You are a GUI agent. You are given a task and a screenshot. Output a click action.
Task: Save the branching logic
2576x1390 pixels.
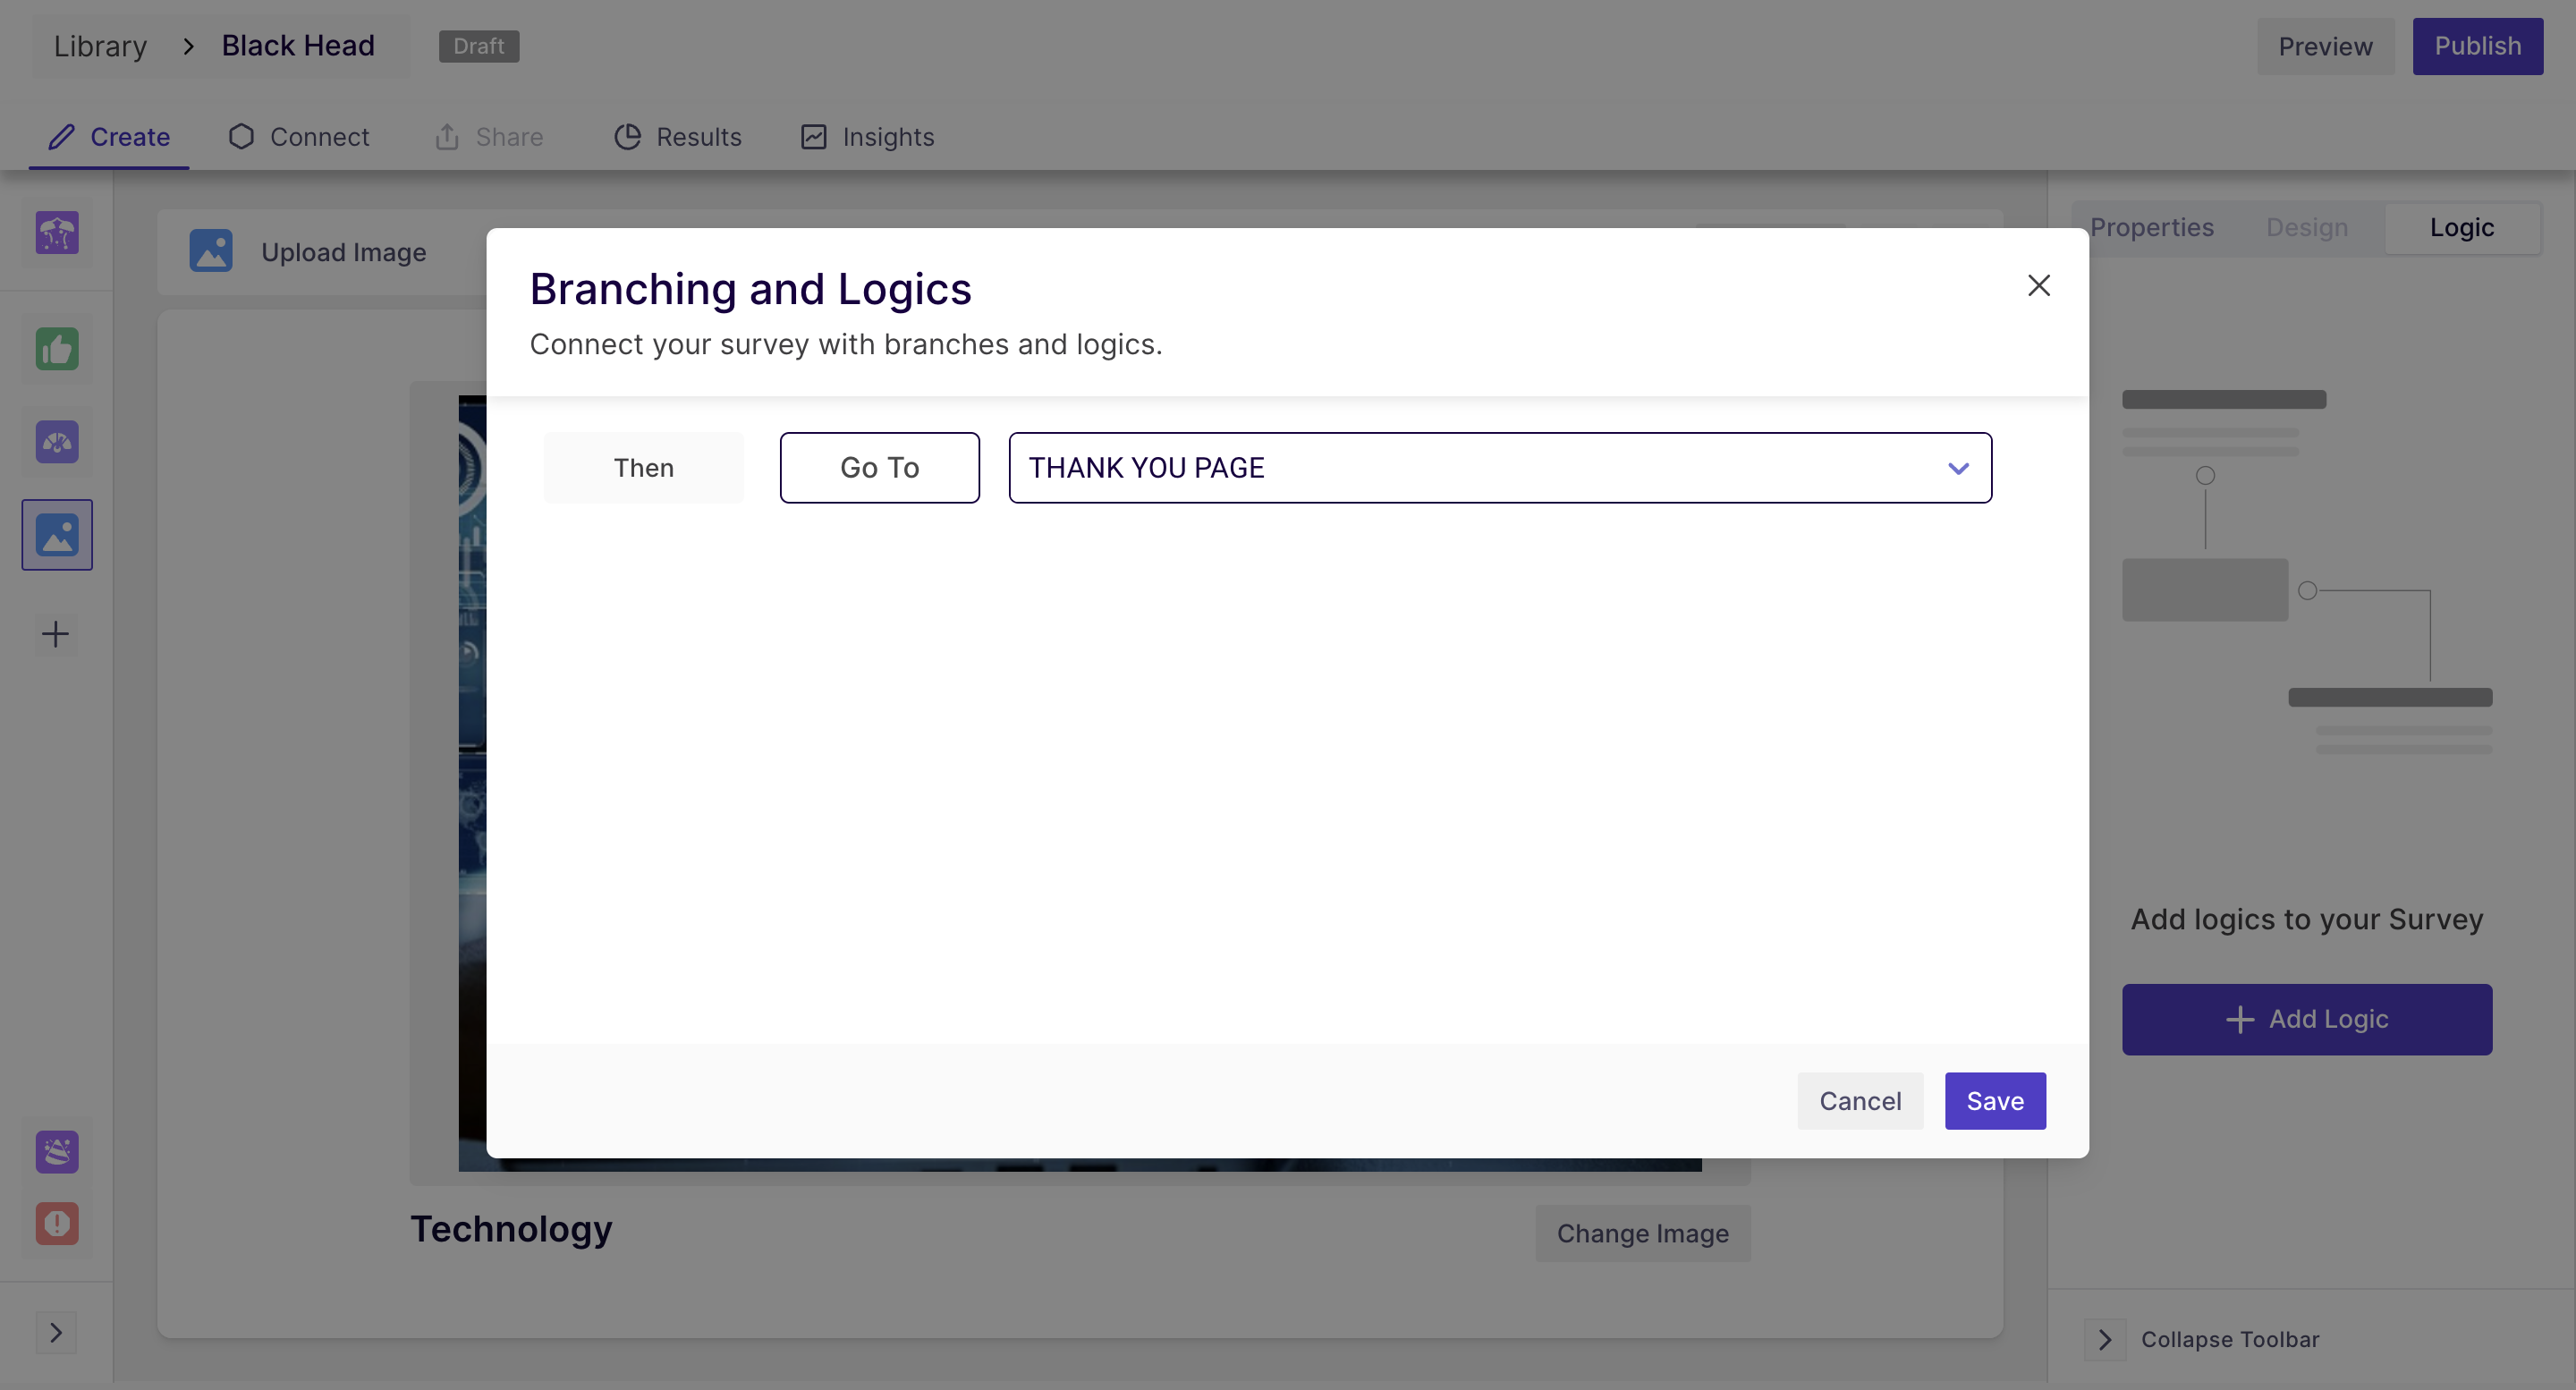click(x=1994, y=1101)
